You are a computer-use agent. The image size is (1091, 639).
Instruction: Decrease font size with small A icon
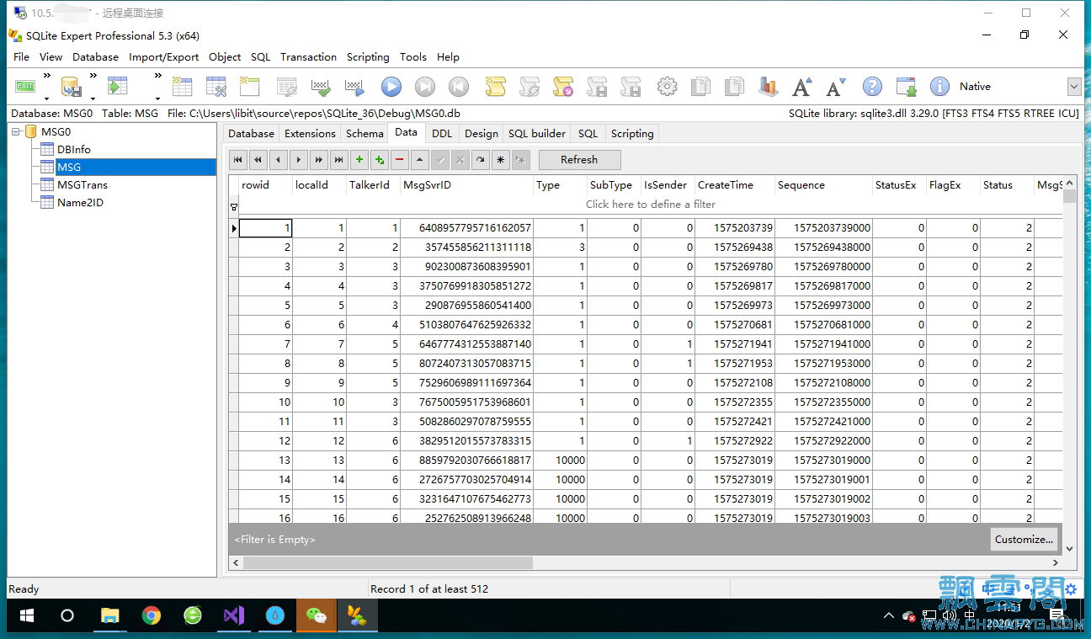click(x=836, y=86)
